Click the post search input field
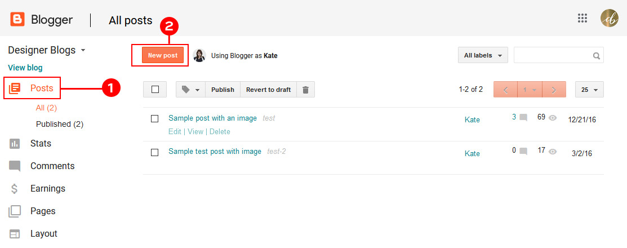Image resolution: width=627 pixels, height=248 pixels. pos(552,55)
